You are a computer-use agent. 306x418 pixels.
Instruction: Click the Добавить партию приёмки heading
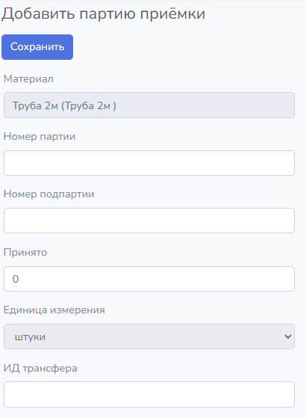click(104, 13)
